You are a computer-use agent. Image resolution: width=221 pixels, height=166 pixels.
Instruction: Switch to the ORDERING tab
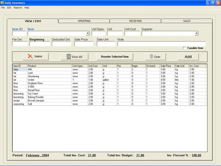[x=84, y=21]
